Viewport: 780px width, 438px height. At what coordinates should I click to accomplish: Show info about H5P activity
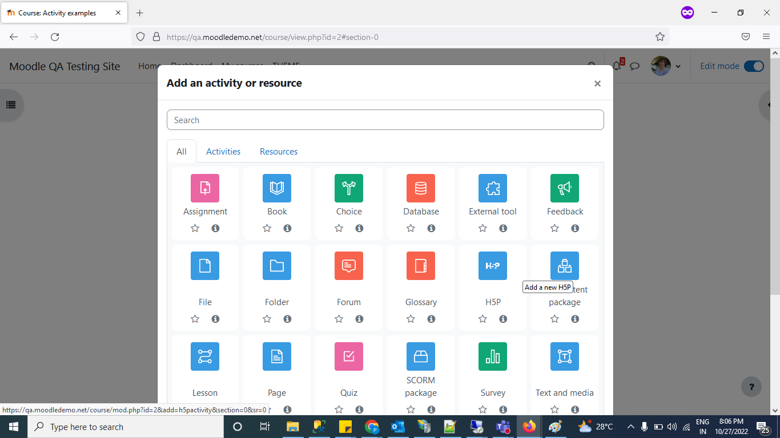pyautogui.click(x=503, y=319)
